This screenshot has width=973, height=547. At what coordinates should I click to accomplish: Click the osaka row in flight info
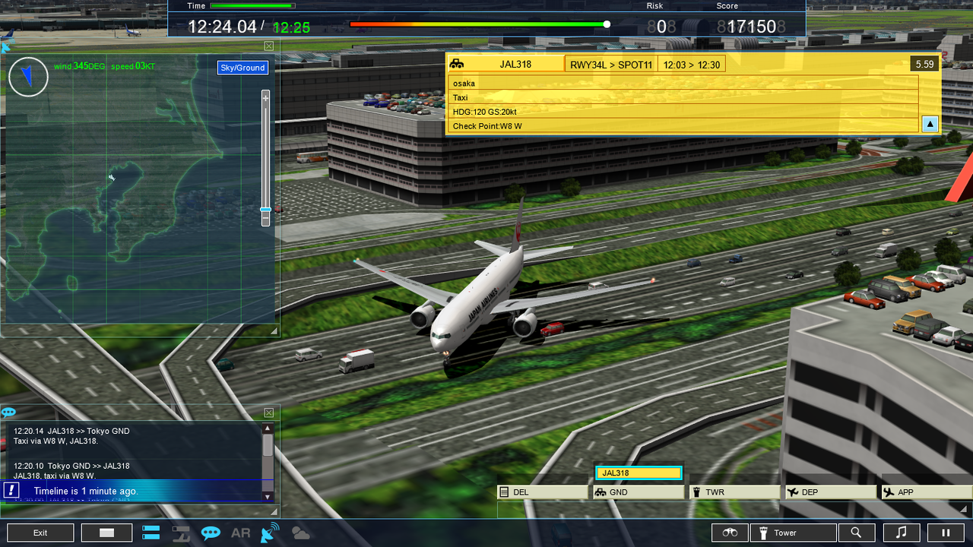[x=684, y=83]
